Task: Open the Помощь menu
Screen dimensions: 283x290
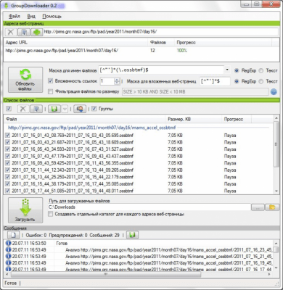Action: 52,16
